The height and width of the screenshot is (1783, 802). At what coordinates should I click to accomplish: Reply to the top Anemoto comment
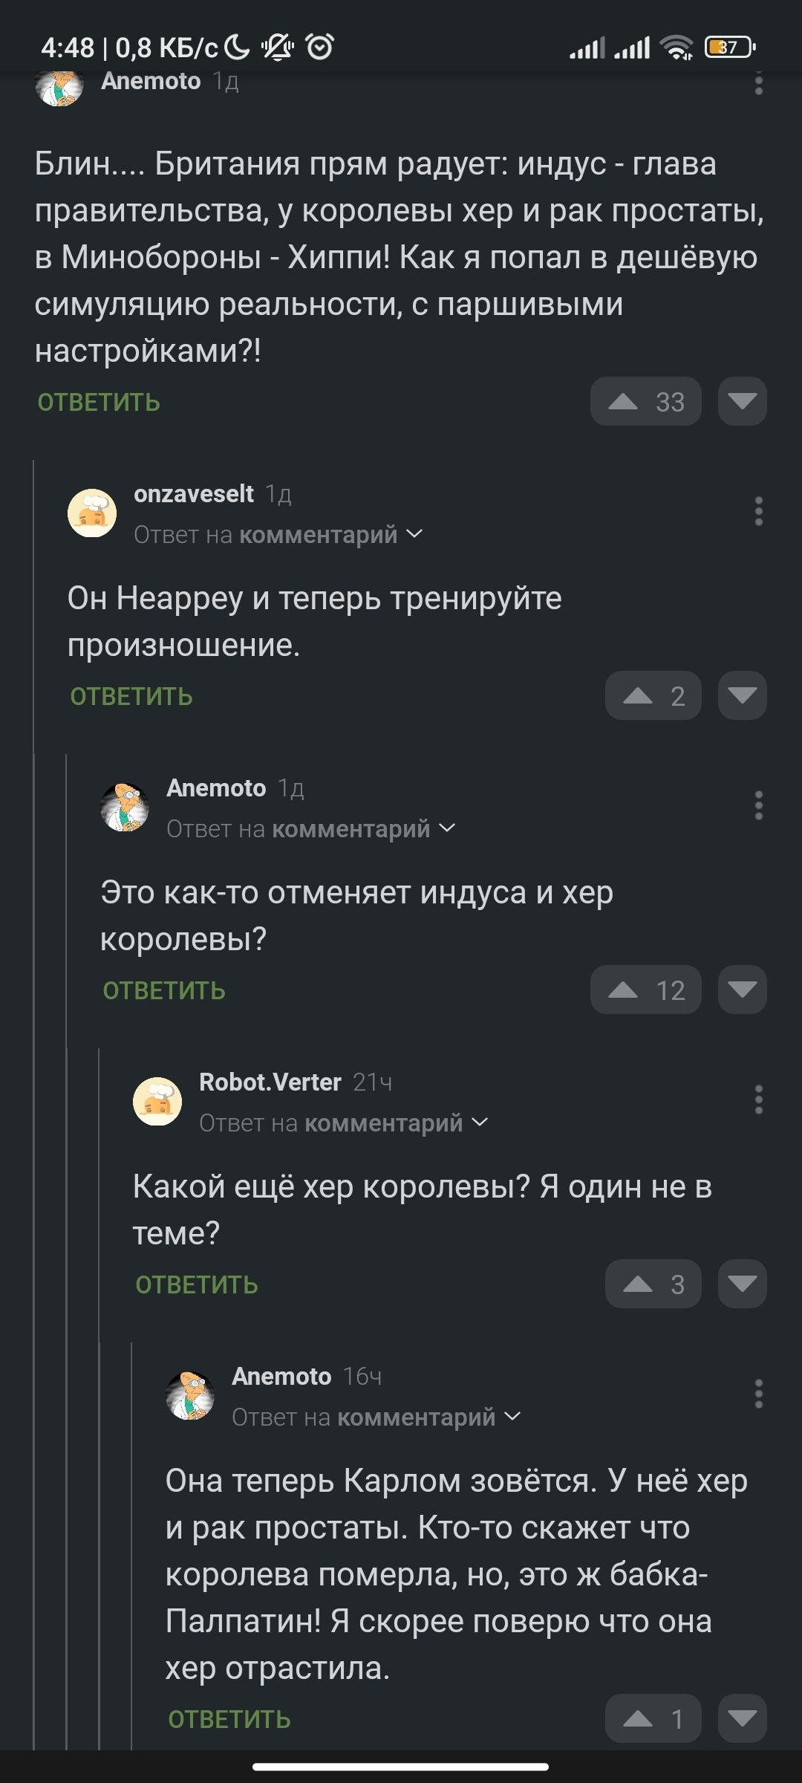[x=99, y=402]
